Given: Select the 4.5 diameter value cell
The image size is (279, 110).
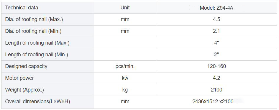Looking at the screenshot, I should click(x=216, y=19).
